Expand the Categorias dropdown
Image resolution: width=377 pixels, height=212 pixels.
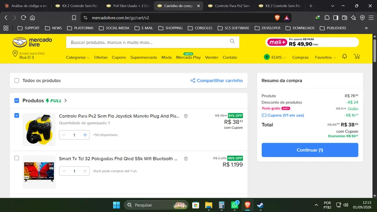click(78, 57)
